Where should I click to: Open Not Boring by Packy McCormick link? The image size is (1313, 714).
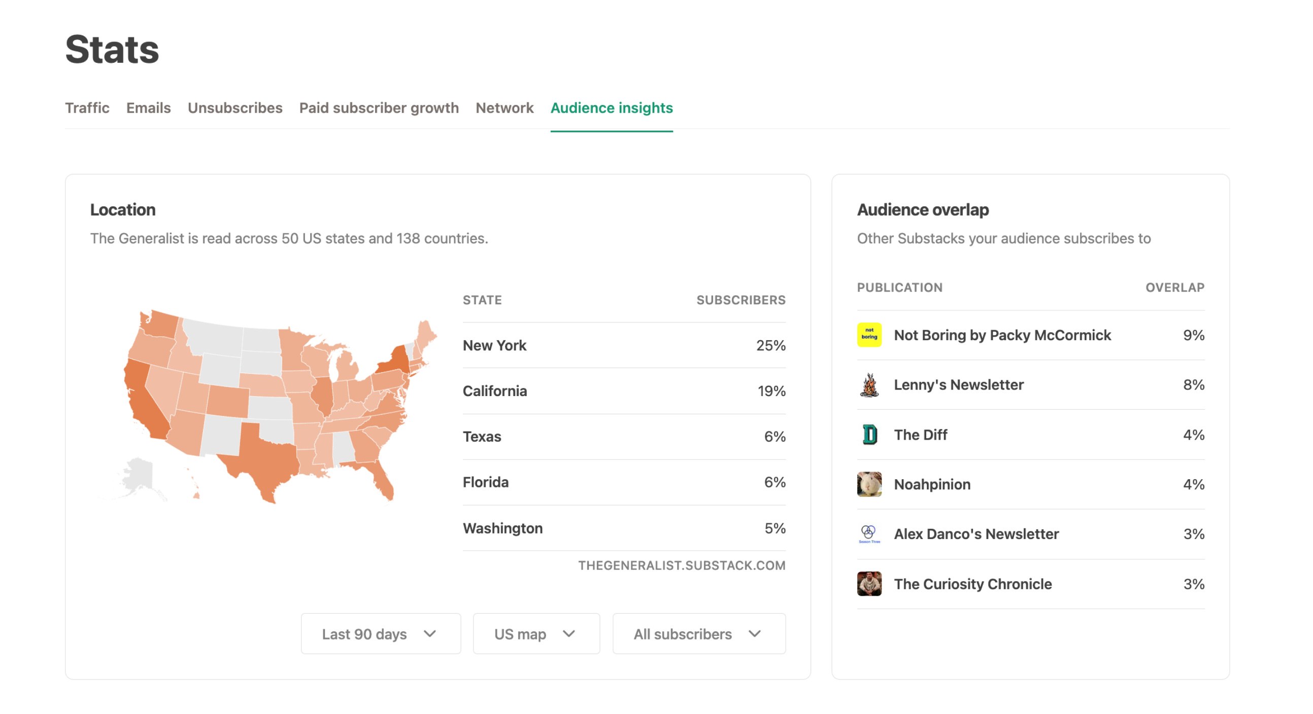[1001, 335]
